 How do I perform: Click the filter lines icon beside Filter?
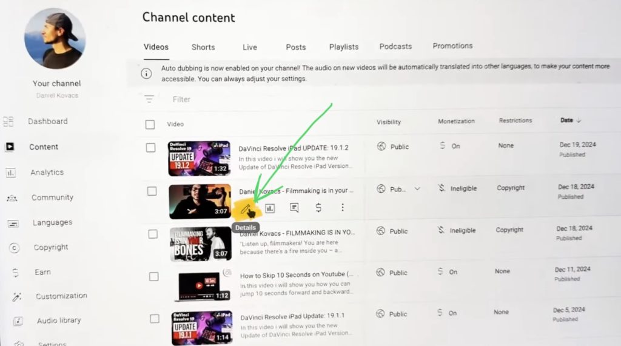pyautogui.click(x=149, y=99)
